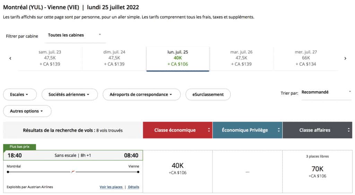Open the Voir les places link
Image resolution: width=355 pixels, height=195 pixels.
111,187
